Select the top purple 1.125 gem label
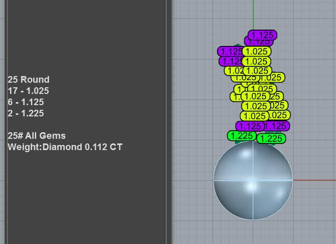This screenshot has height=244, width=336. (x=262, y=35)
